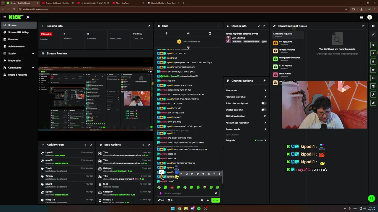Click chat bubble icon beside chat settings gear

pos(202,200)
